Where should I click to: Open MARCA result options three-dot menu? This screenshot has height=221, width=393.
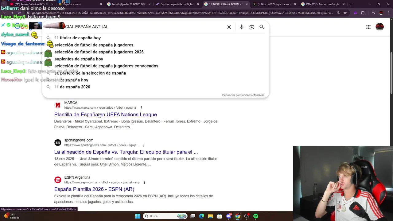(141, 108)
